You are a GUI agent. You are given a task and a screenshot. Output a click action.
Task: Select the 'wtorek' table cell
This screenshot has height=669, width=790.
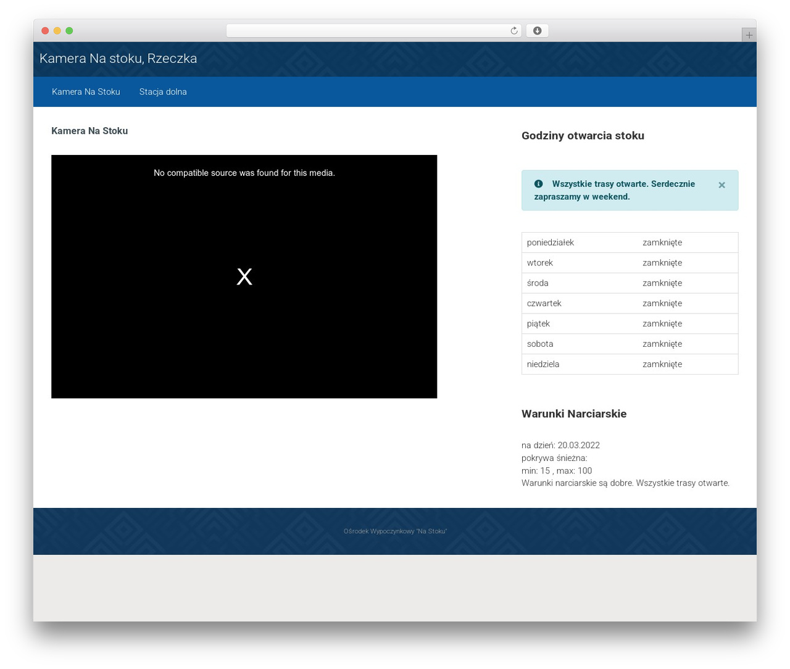pyautogui.click(x=580, y=263)
